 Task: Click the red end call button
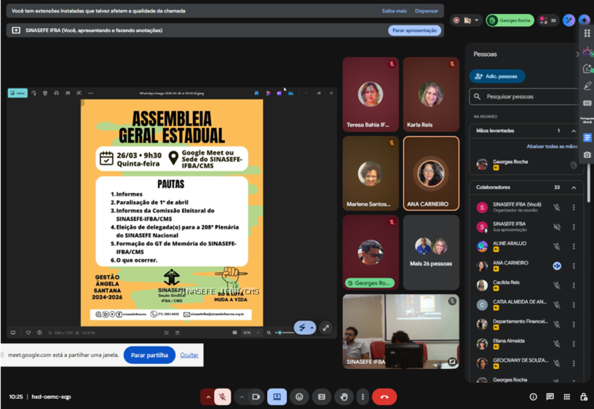click(x=384, y=397)
